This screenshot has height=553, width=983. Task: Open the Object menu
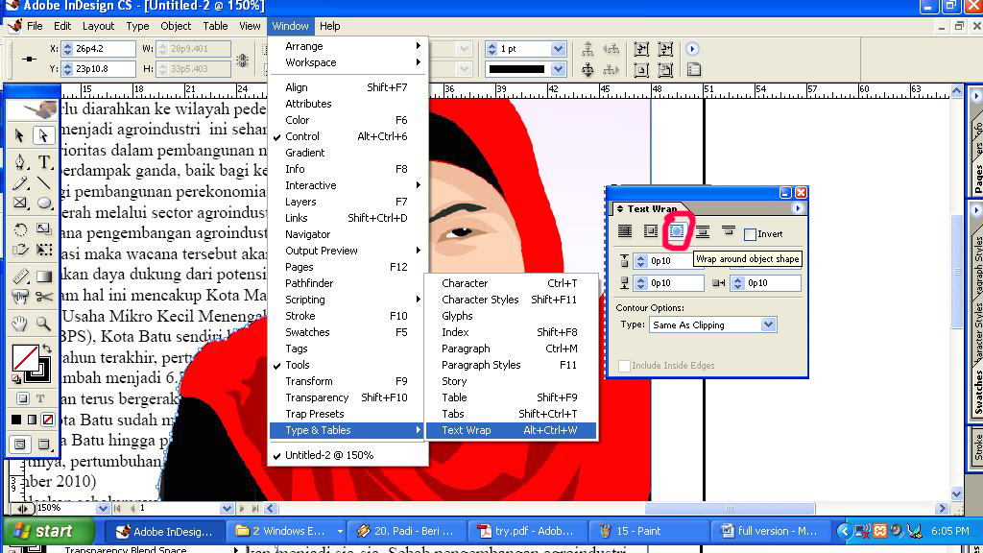click(176, 26)
